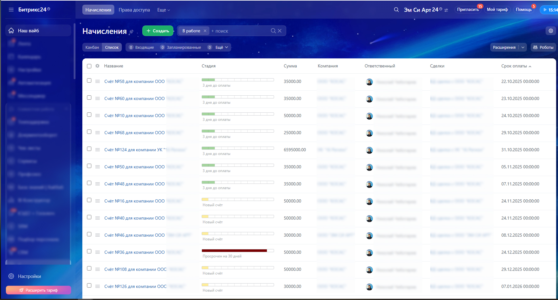Image resolution: width=558 pixels, height=300 pixels.
Task: Switch to the Канбан view tab
Action: click(92, 47)
